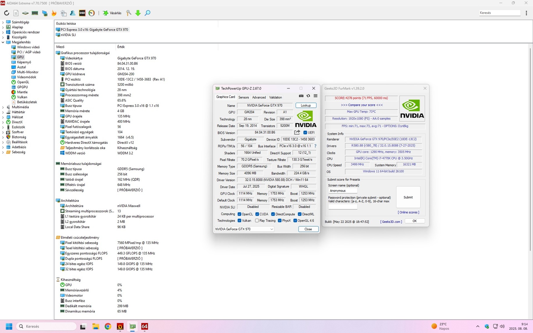This screenshot has width=533, height=333.
Task: Collapse the Megjelenítés tree node
Action: 3,42
